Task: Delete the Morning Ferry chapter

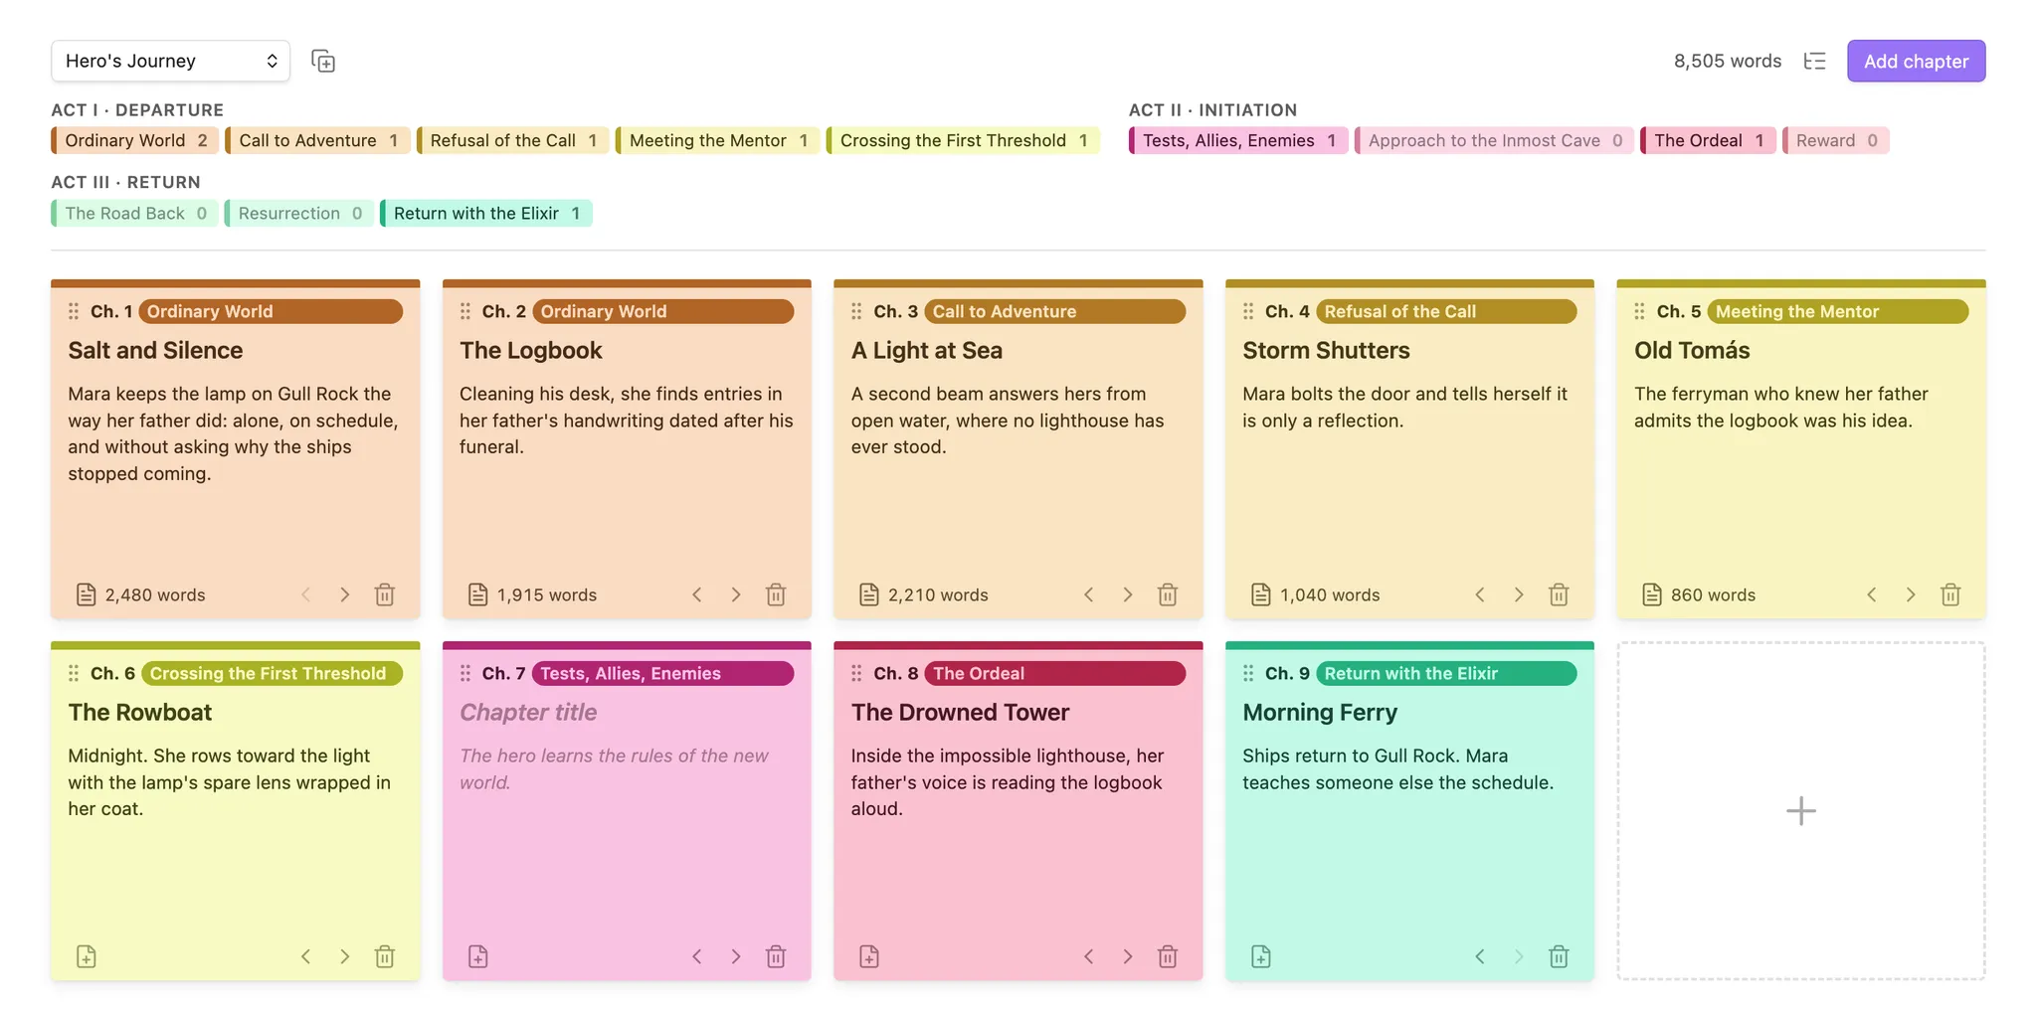Action: click(1559, 956)
